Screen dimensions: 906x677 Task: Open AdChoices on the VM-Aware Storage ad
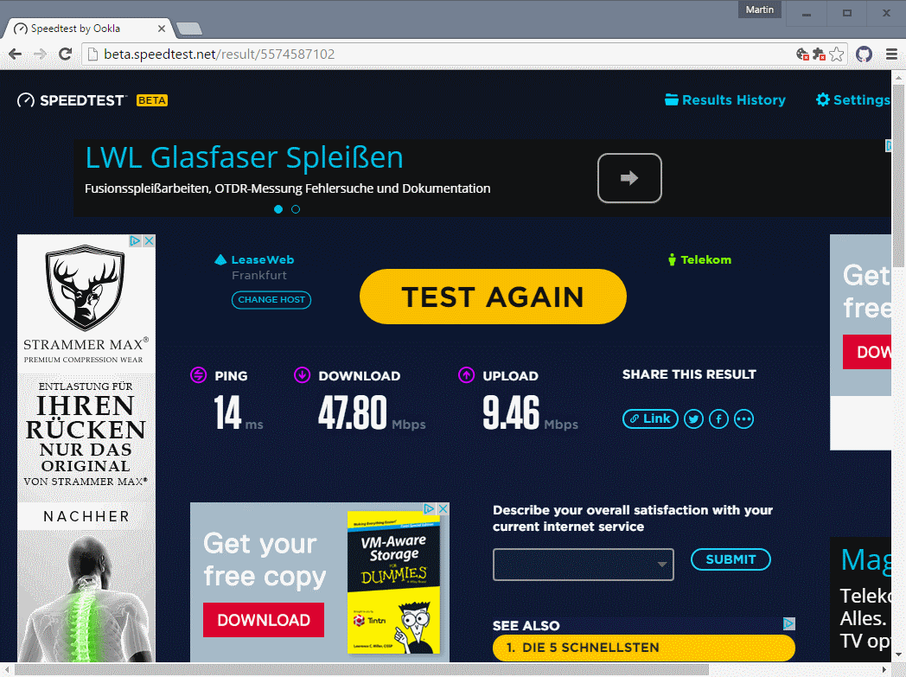(x=430, y=509)
